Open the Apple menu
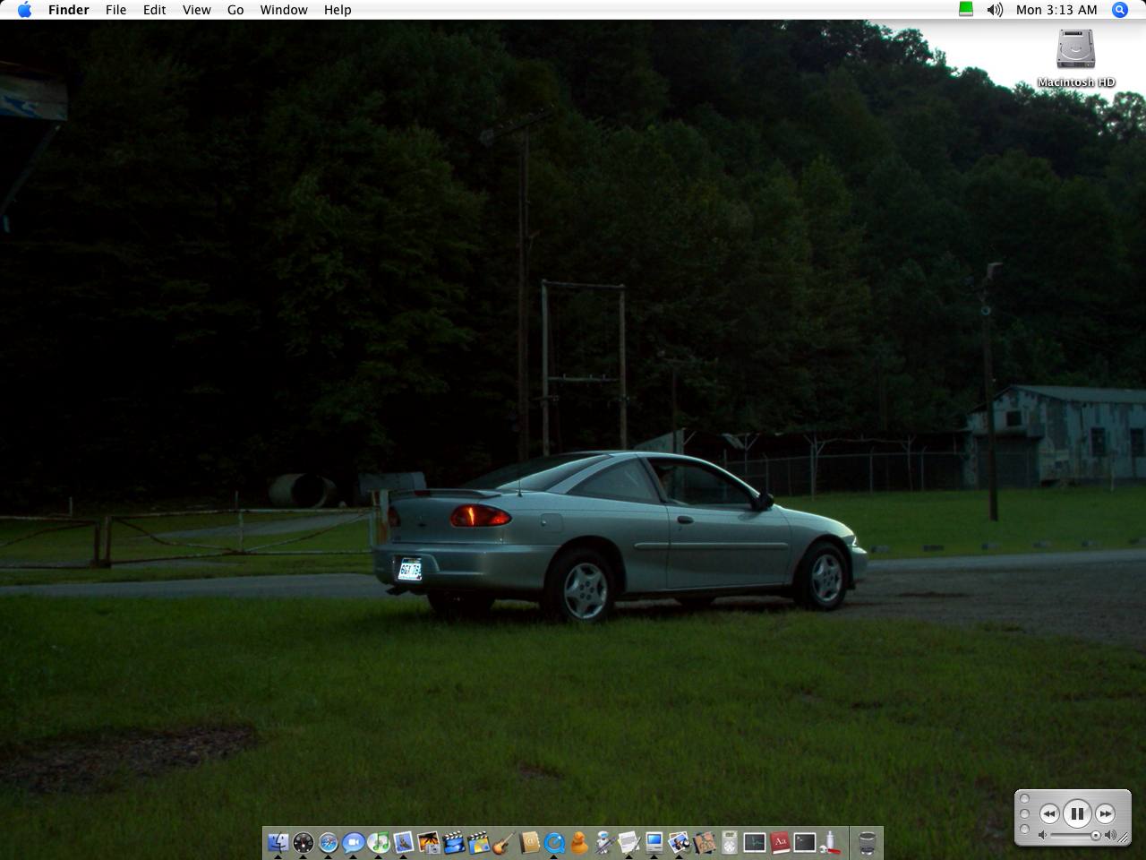 [x=24, y=10]
